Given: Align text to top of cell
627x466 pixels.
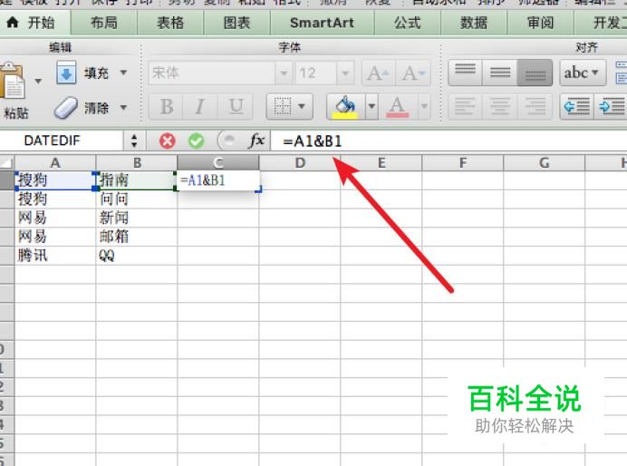Looking at the screenshot, I should point(466,73).
